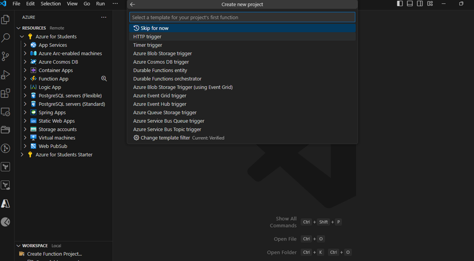The height and width of the screenshot is (261, 474).
Task: Choose Durable Functions orchestrator template
Action: coord(242,79)
